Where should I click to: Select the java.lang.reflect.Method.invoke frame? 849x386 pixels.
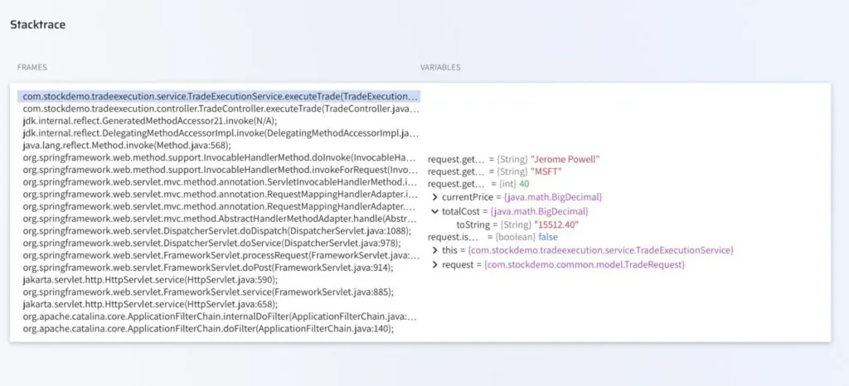click(127, 146)
